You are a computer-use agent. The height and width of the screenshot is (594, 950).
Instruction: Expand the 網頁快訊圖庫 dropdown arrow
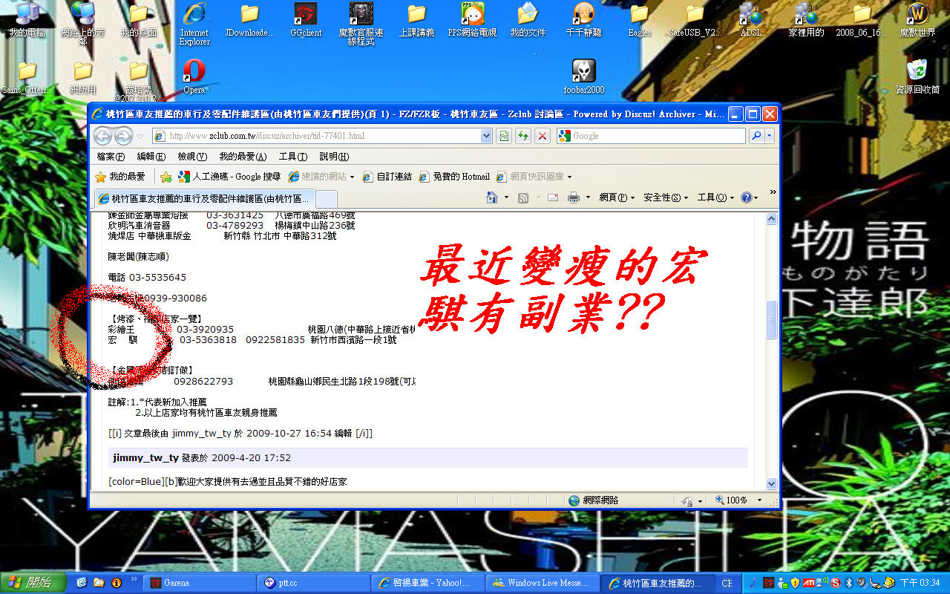(x=570, y=177)
